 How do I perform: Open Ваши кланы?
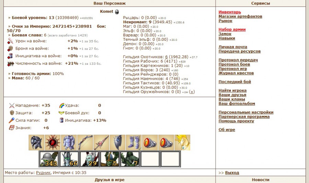(232, 99)
